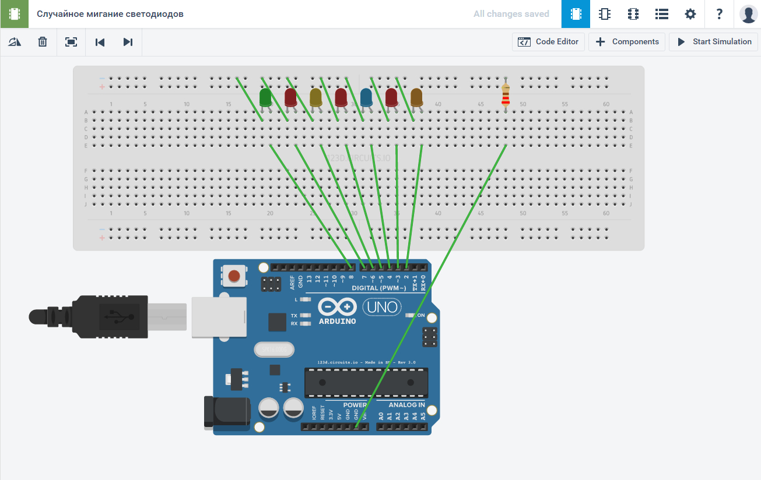This screenshot has width=761, height=480.
Task: Start the simulation
Action: 713,41
